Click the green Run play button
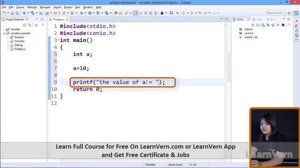The image size is (300, 168). (x=90, y=13)
